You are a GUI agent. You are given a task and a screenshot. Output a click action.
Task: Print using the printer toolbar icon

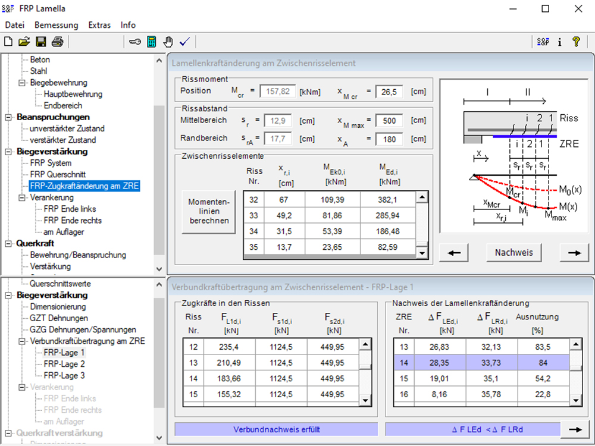pyautogui.click(x=57, y=42)
